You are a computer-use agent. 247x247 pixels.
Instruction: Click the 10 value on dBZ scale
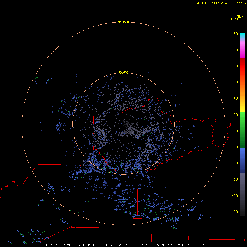(x=236, y=147)
